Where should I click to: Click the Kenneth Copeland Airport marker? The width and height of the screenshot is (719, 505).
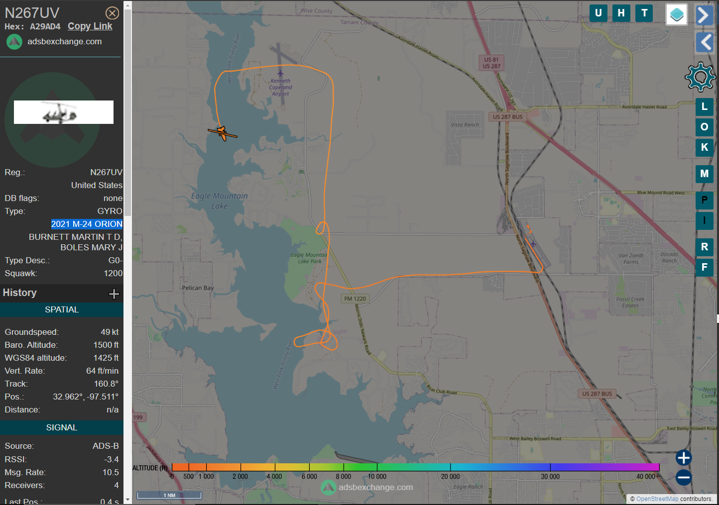[280, 74]
